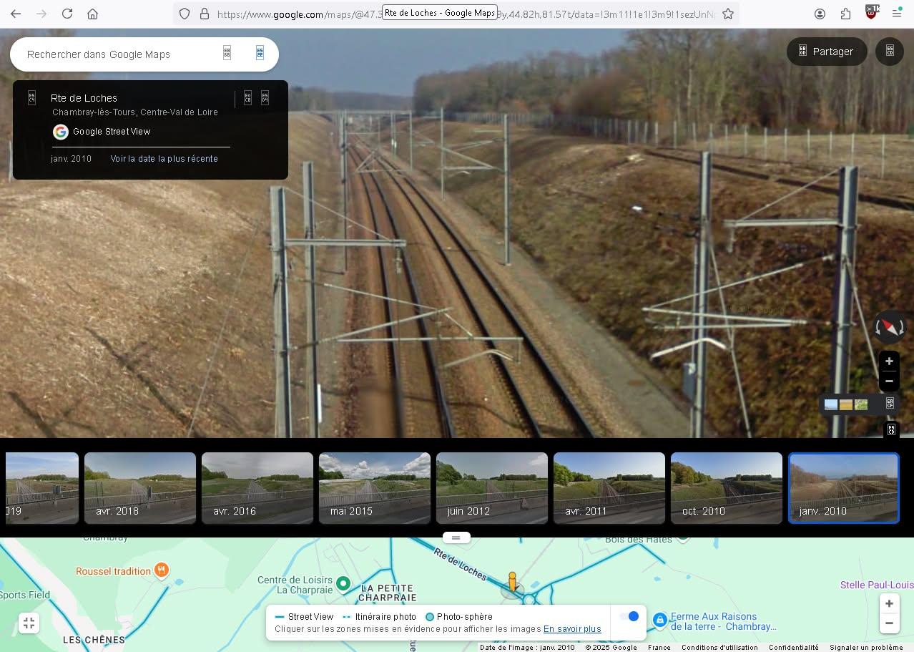Collapse the historical imagery thumbnail strip
The width and height of the screenshot is (914, 652).
click(891, 430)
